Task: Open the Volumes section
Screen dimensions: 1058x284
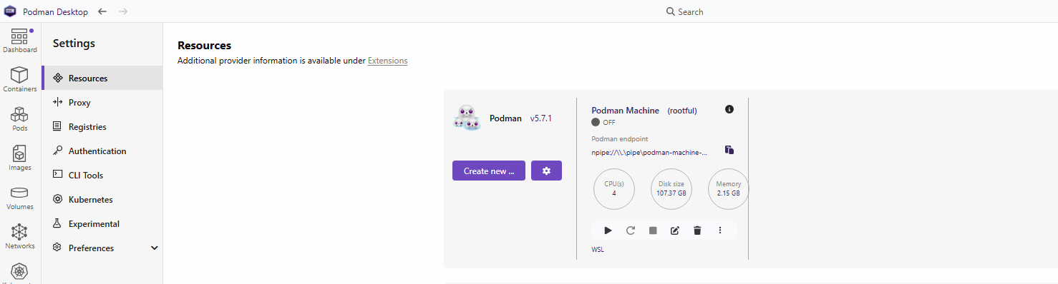Action: [x=20, y=198]
